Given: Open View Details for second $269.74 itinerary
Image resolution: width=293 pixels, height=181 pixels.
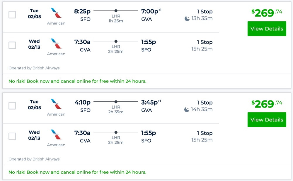Looking at the screenshot, I should (267, 120).
